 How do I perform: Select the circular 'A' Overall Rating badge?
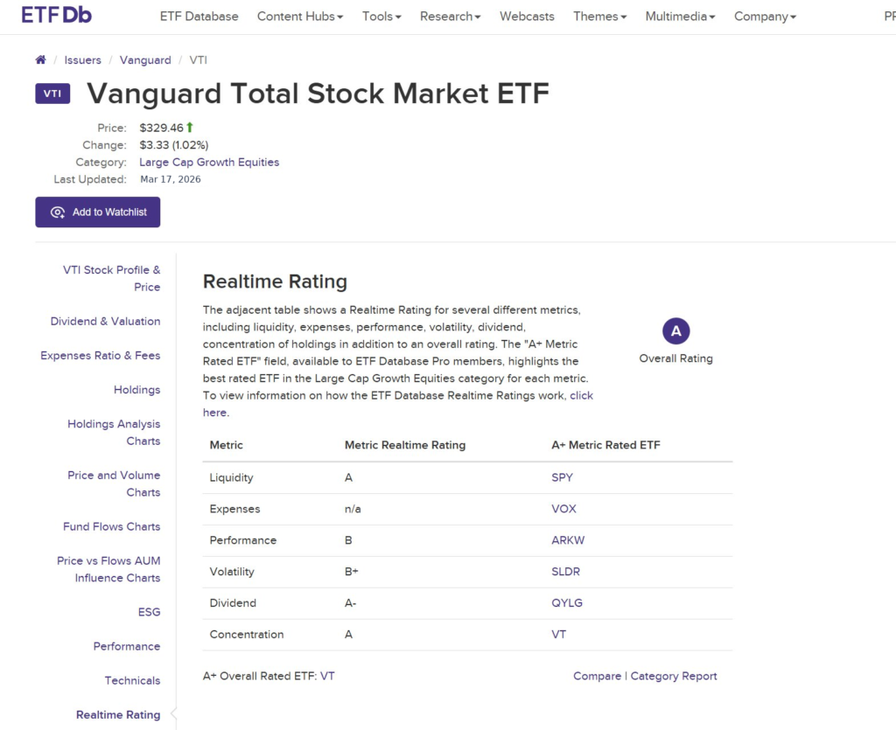click(x=675, y=330)
